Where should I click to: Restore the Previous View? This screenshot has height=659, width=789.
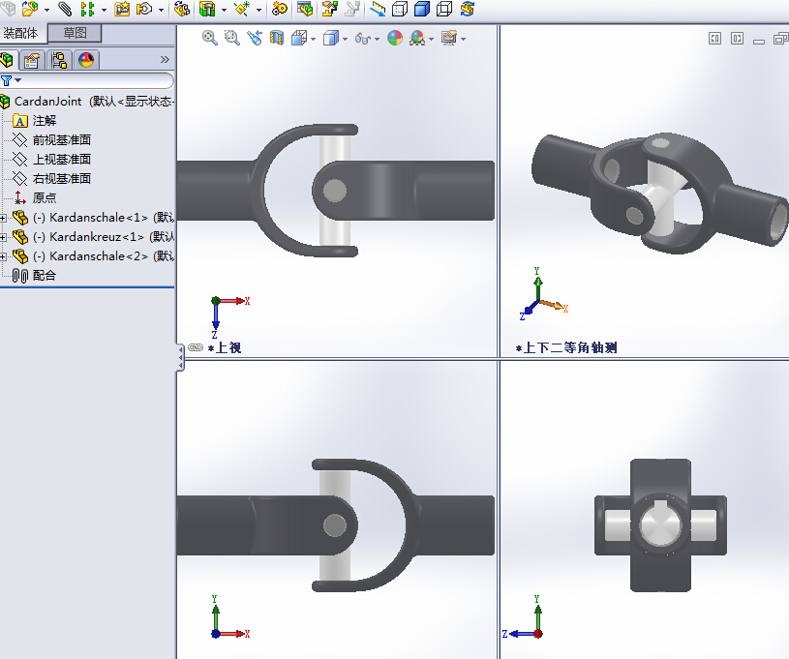255,38
